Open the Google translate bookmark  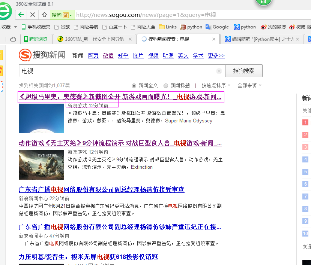click(217, 27)
